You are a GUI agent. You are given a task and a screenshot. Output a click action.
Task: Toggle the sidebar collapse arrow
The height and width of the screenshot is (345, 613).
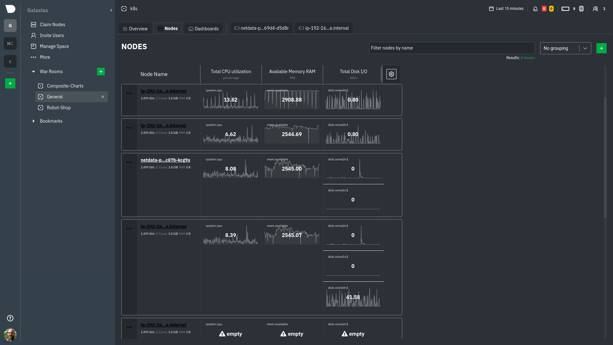coord(111,10)
